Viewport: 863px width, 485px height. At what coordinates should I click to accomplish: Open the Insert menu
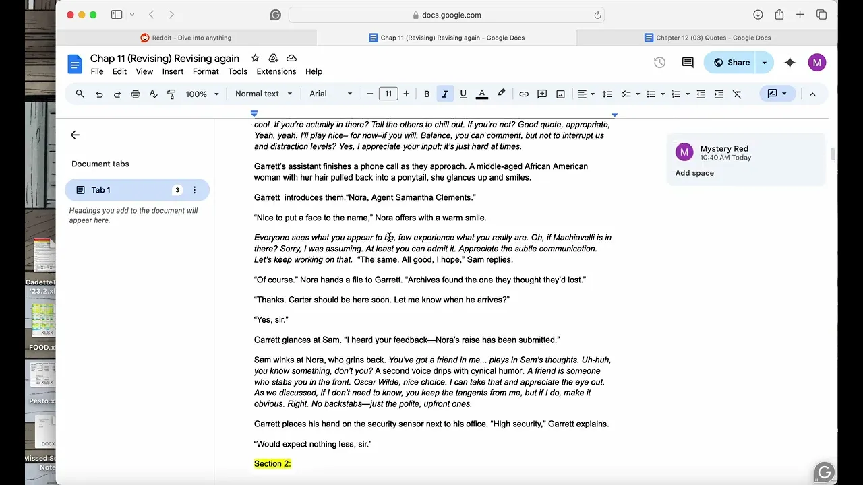pos(173,71)
